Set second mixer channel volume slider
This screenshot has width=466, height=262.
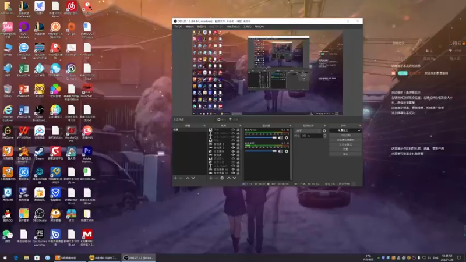tap(260, 151)
